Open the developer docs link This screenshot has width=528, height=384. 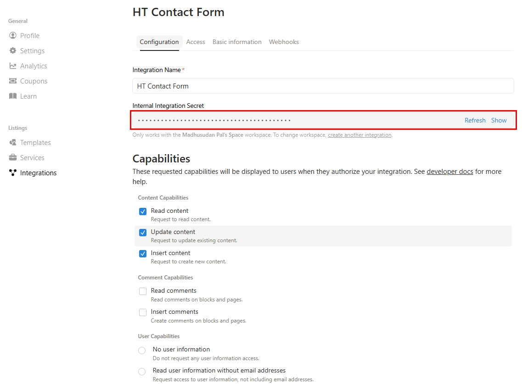point(449,172)
